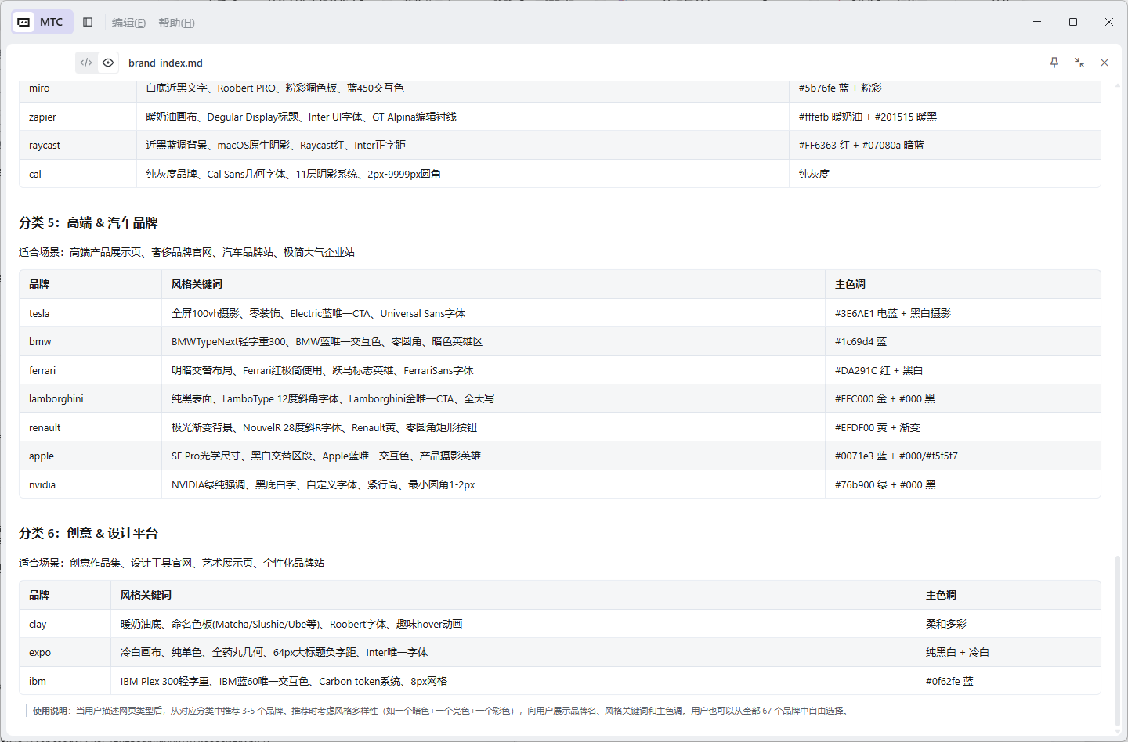This screenshot has width=1128, height=742.
Task: Click the color value #fffefb 暖奶油 + #201515 暖黑
Action: click(868, 117)
